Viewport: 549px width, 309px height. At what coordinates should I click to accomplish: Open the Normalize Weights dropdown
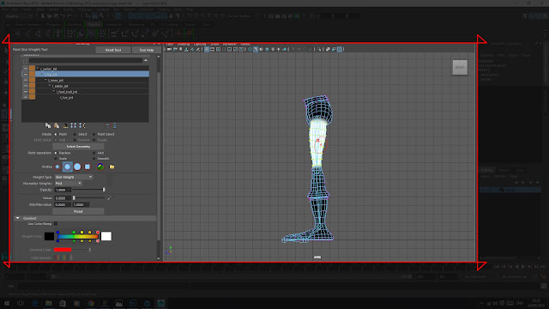click(x=69, y=183)
